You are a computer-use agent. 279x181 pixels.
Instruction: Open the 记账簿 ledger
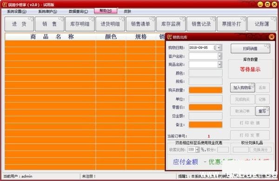coord(262,24)
